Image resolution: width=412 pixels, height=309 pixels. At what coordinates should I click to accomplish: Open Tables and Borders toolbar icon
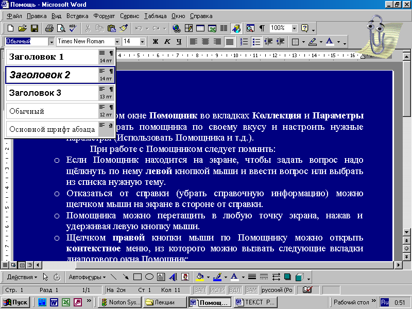click(188, 28)
